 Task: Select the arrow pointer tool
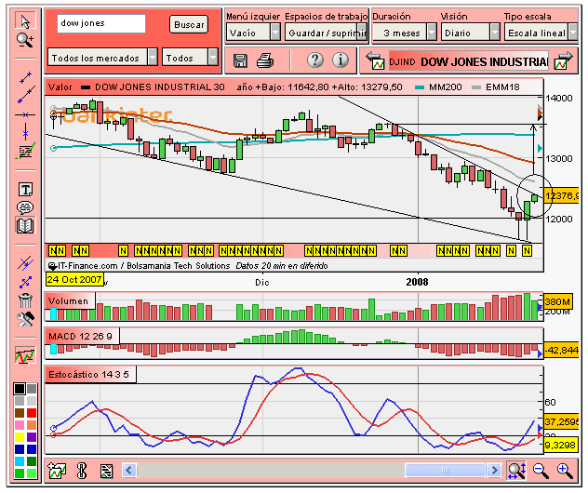[x=25, y=21]
